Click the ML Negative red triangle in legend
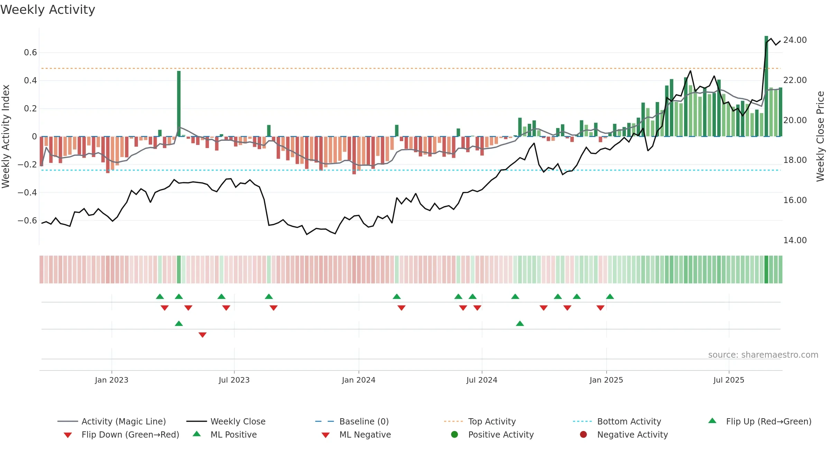 coord(325,435)
